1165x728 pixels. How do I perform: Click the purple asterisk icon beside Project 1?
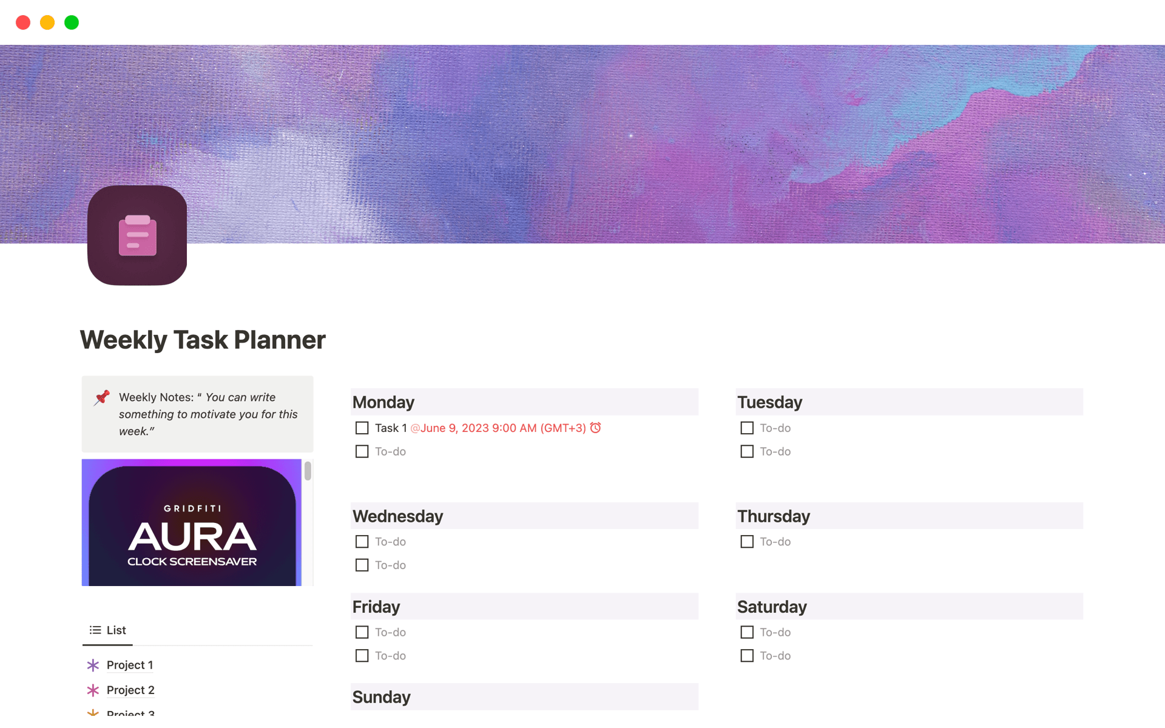pos(93,665)
